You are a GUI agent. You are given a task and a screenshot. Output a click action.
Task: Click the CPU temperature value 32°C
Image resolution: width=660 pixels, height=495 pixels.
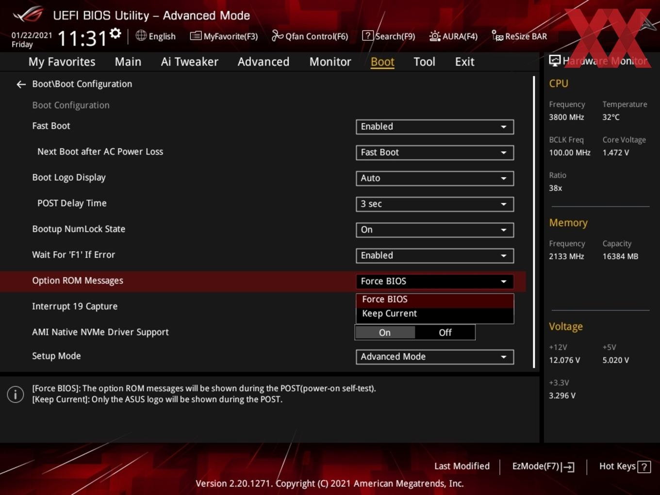point(611,117)
